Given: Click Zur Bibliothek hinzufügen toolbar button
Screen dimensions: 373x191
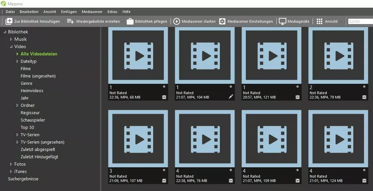Looking at the screenshot, I should point(33,21).
